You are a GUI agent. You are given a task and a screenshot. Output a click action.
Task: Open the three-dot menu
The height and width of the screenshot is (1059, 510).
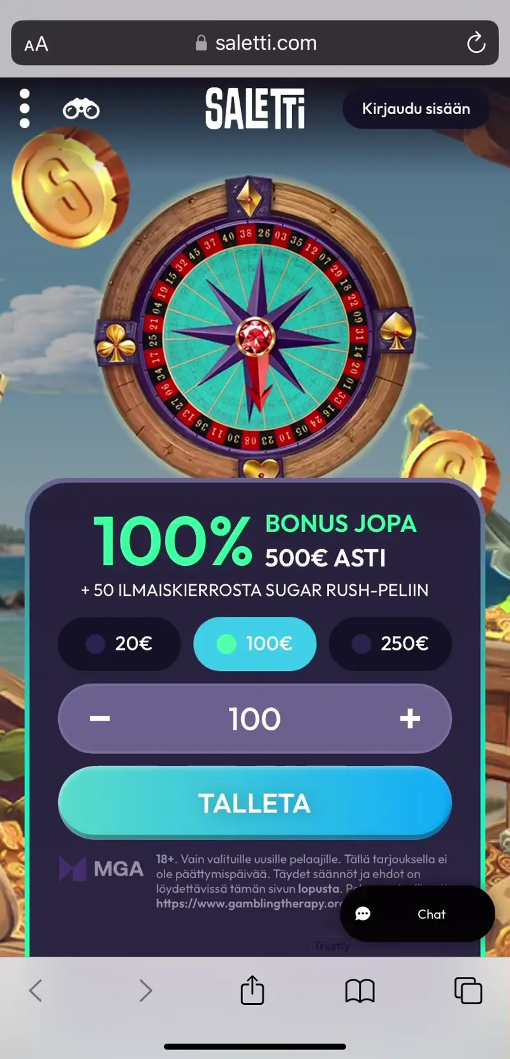click(24, 108)
